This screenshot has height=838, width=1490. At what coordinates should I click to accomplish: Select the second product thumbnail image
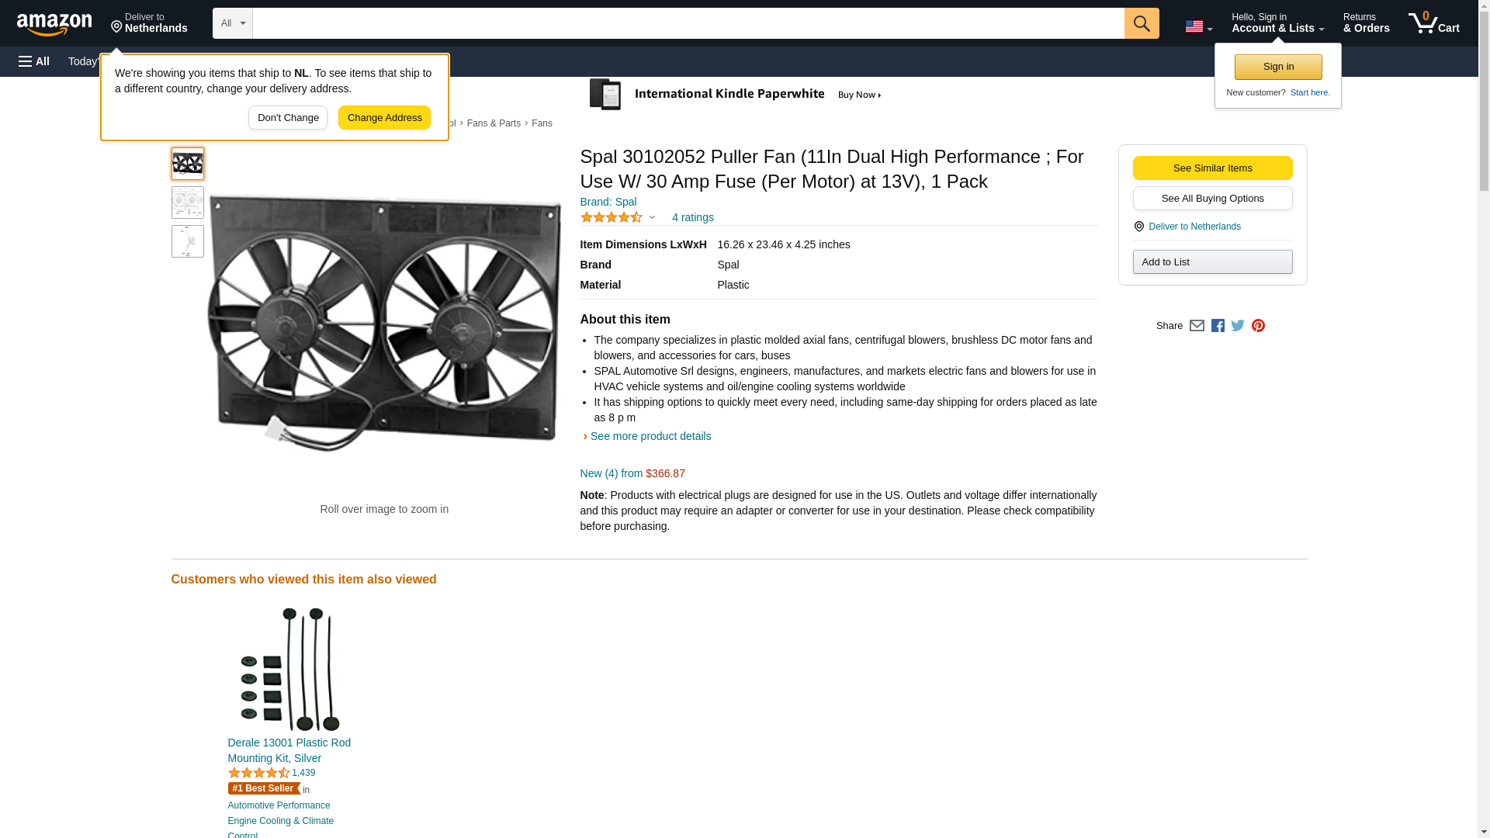[188, 203]
